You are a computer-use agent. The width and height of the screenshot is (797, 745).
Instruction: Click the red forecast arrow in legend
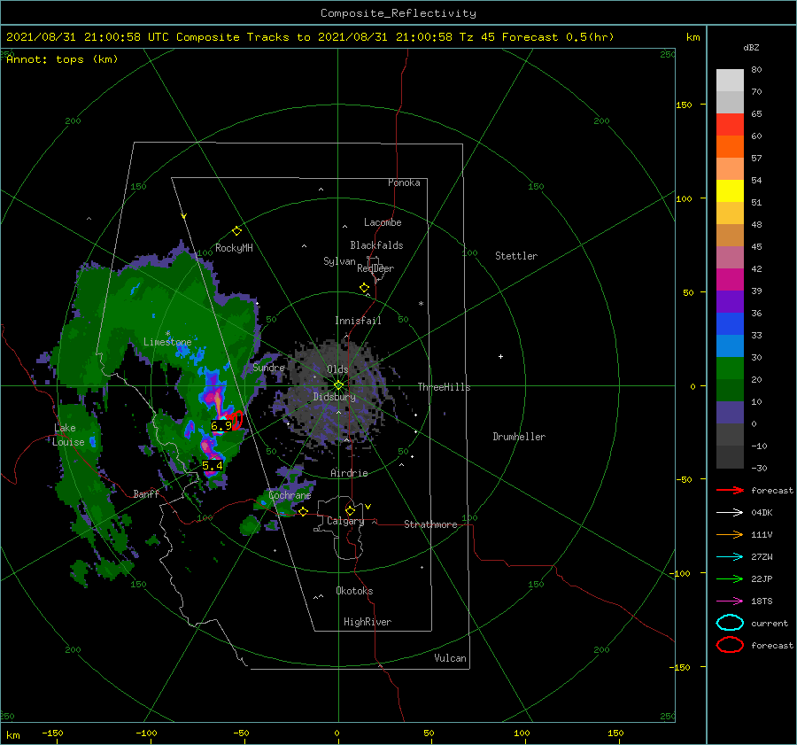pos(730,490)
